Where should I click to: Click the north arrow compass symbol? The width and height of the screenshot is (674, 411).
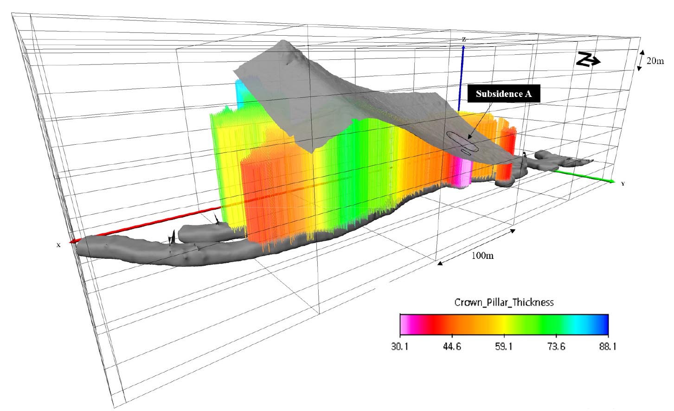tap(588, 60)
